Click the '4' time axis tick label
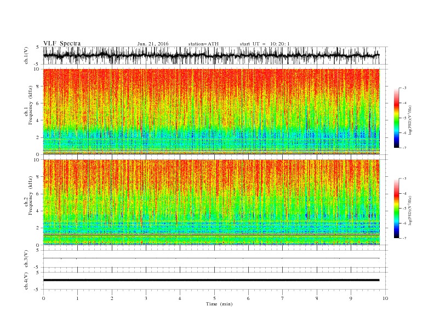 180,298
